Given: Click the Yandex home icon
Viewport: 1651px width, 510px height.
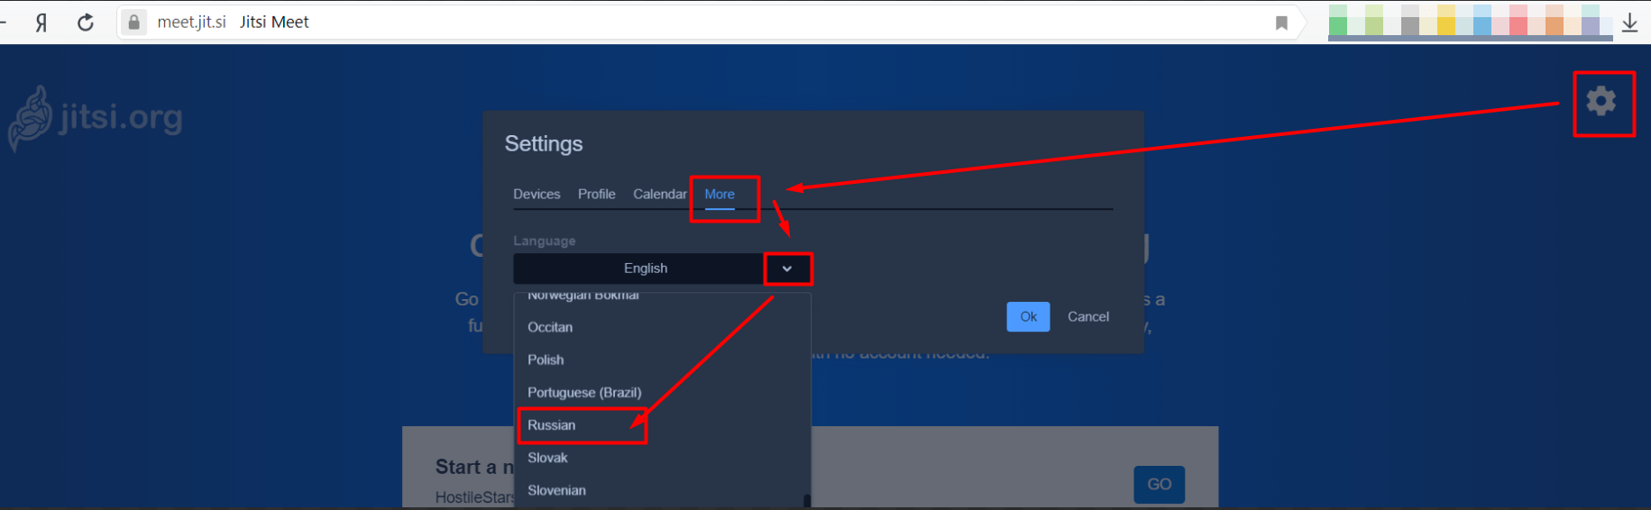Looking at the screenshot, I should tap(41, 23).
